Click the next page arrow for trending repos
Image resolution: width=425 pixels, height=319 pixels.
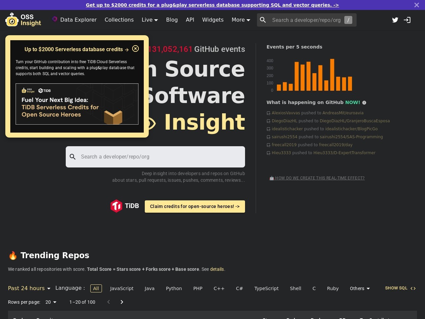tap(122, 302)
